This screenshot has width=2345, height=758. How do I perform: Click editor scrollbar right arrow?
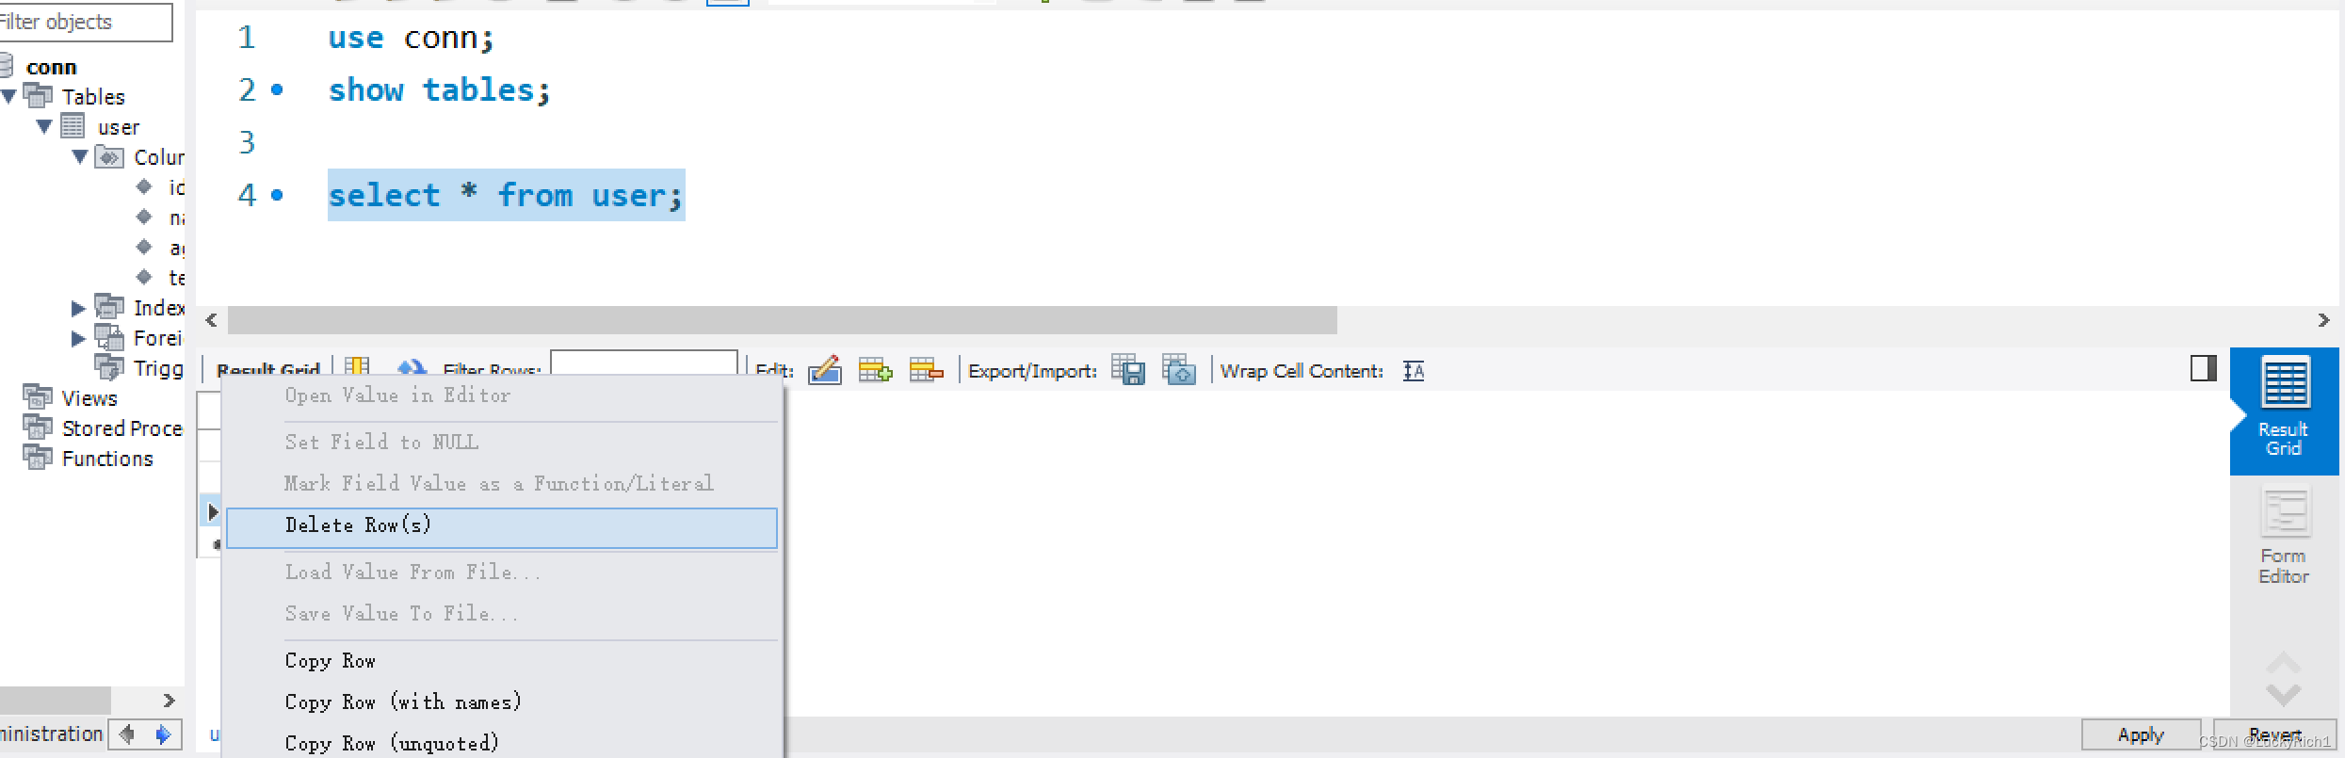pos(2324,320)
